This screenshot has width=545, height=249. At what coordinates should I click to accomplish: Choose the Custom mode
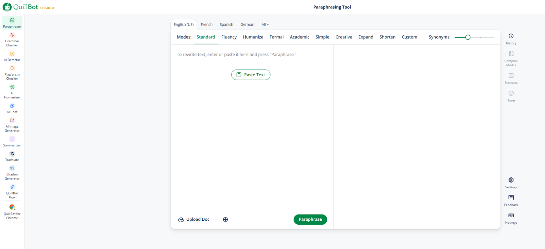coord(409,37)
